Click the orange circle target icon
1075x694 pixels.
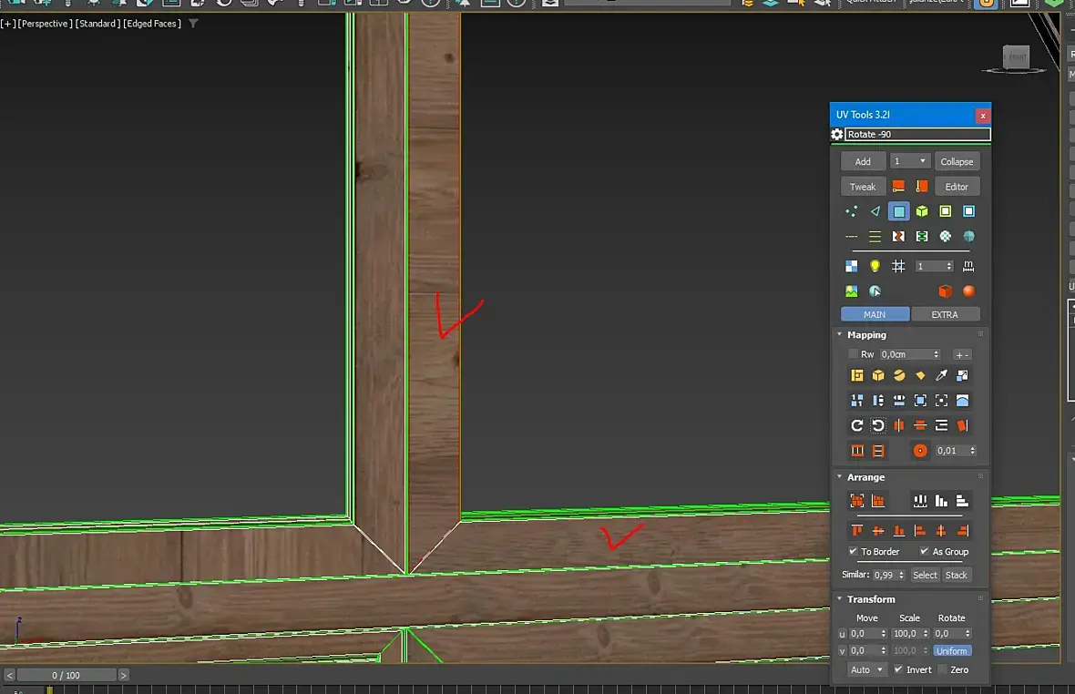point(920,451)
